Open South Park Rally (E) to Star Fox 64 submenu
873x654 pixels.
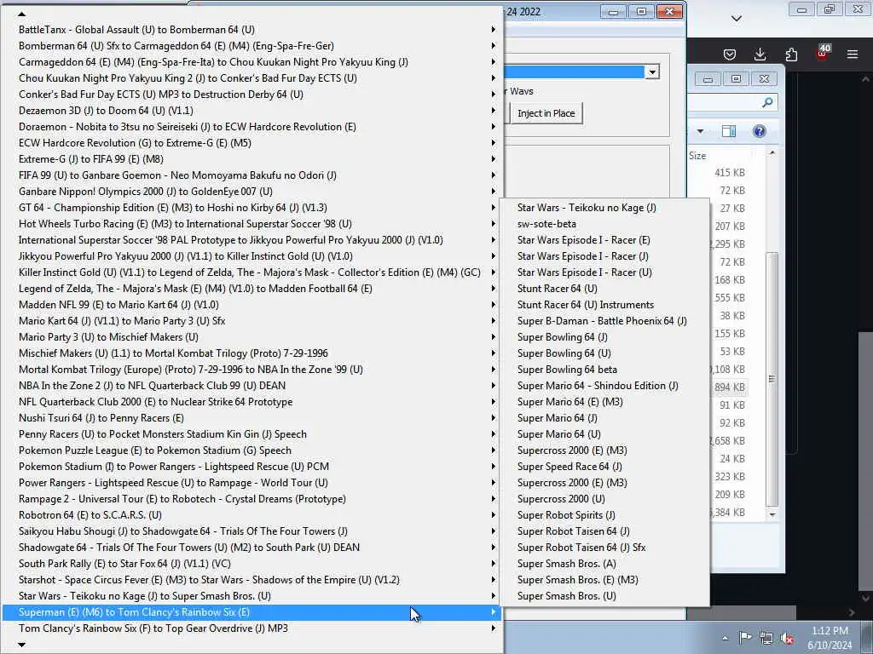252,564
